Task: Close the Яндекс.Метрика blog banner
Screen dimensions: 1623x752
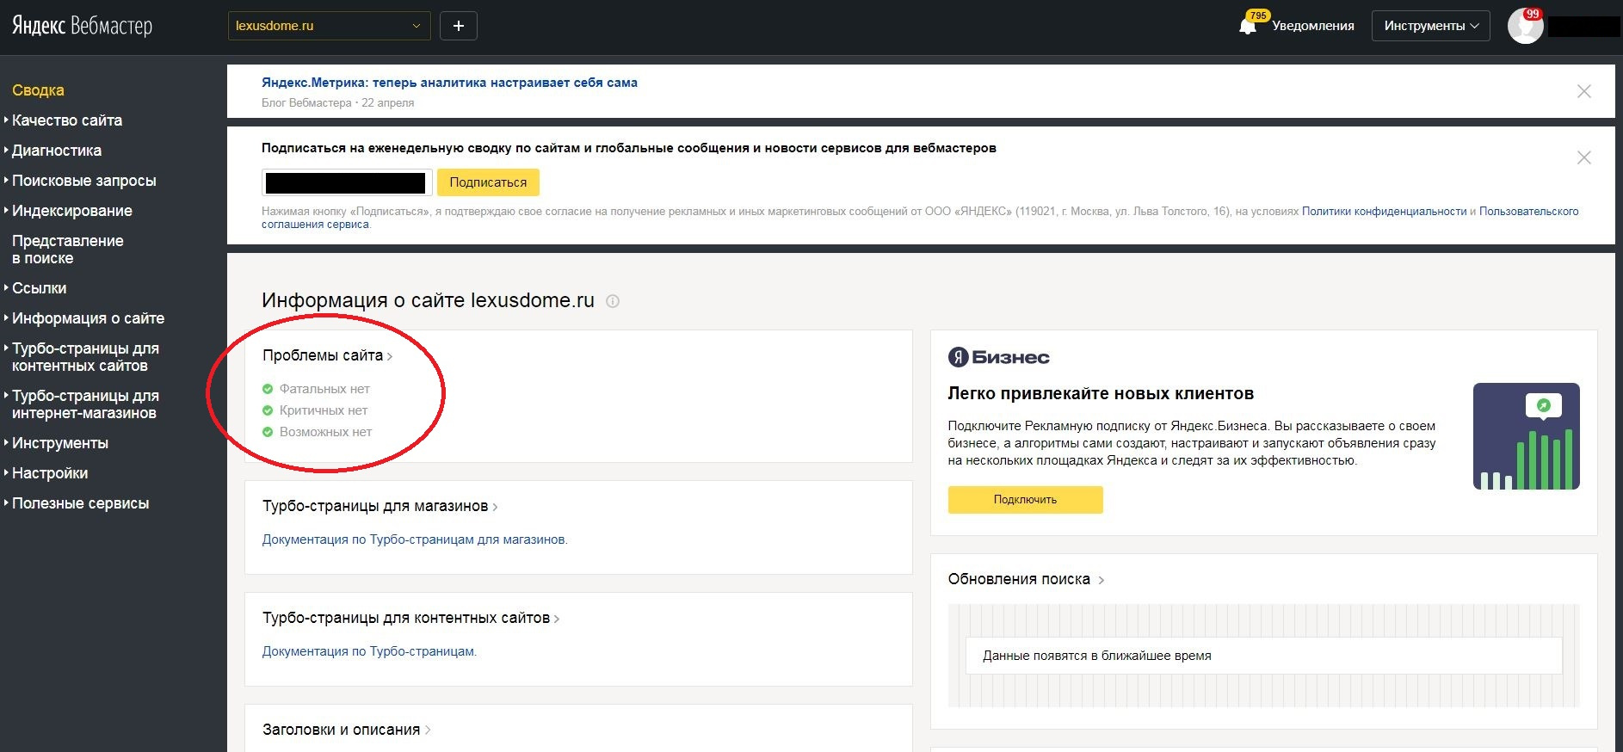Action: pos(1583,91)
